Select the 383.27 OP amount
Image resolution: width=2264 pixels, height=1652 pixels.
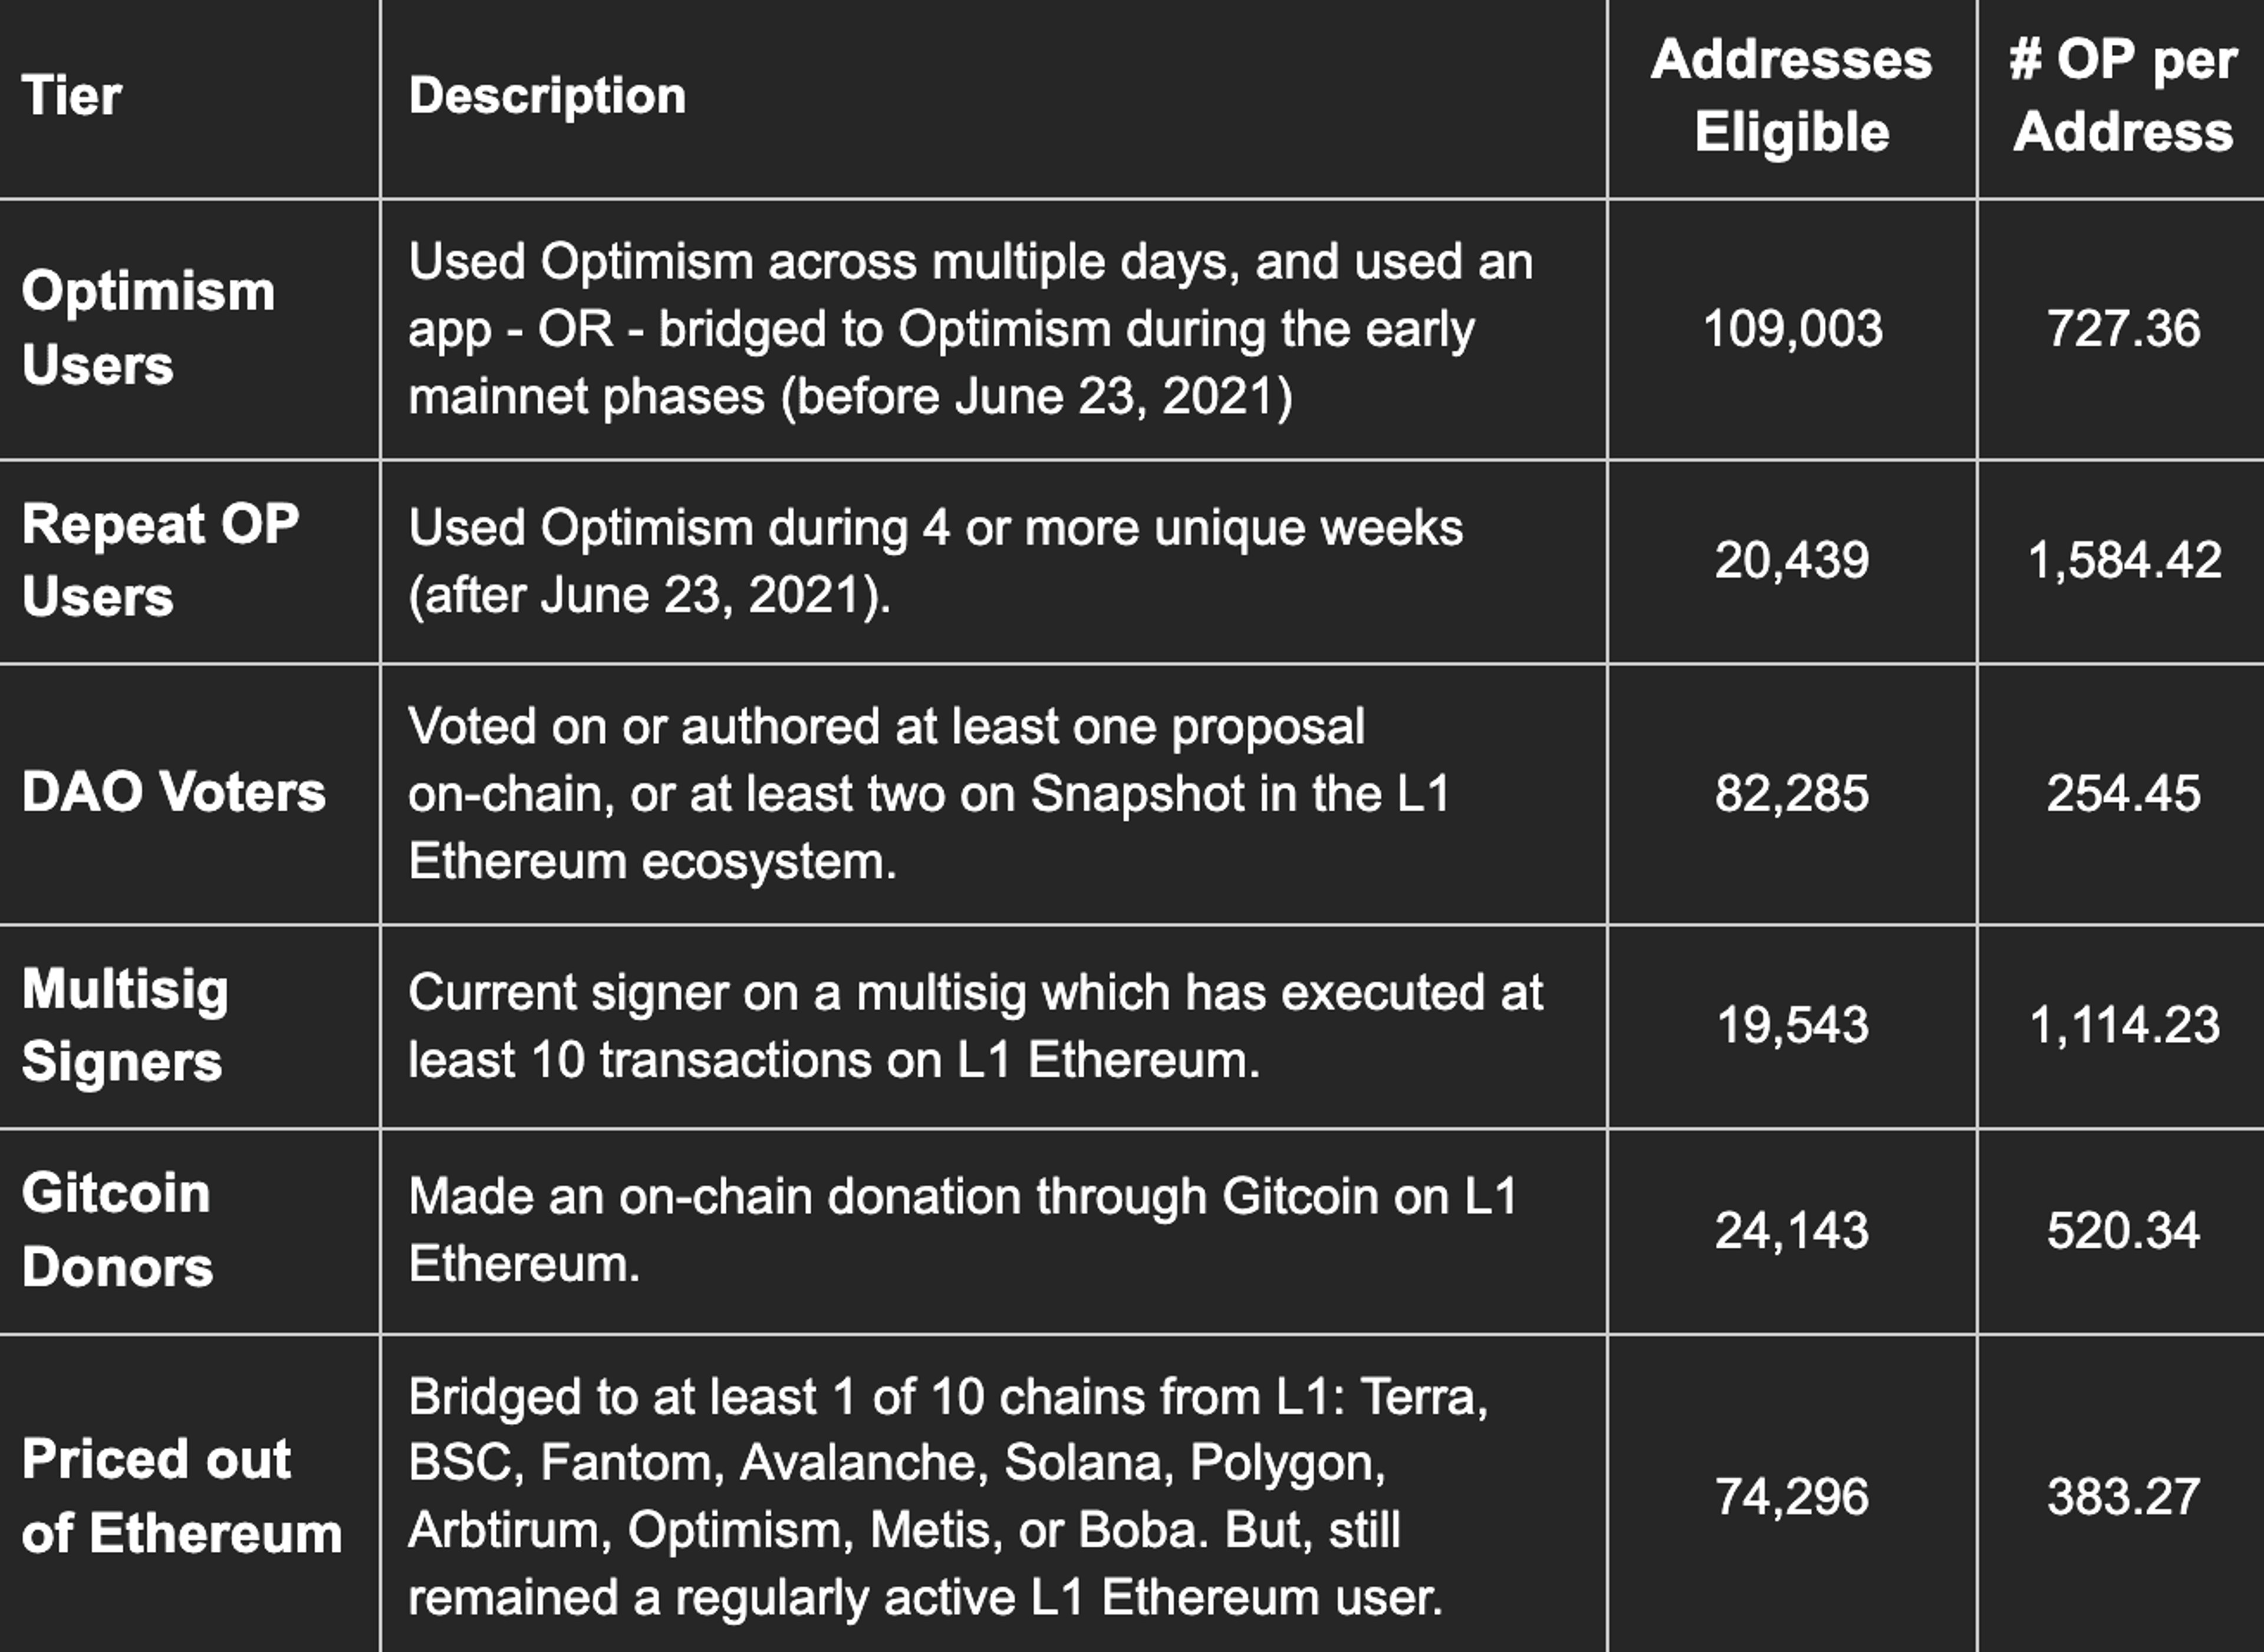(x=2123, y=1497)
